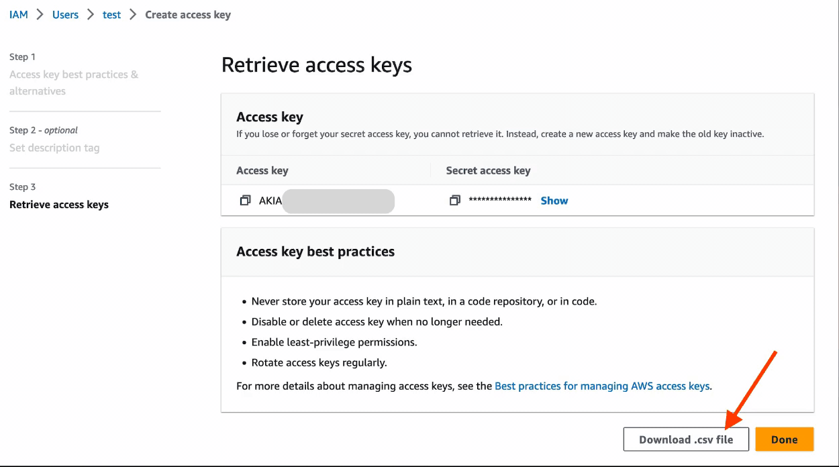Click the Secret access key column header
839x467 pixels.
tap(488, 170)
